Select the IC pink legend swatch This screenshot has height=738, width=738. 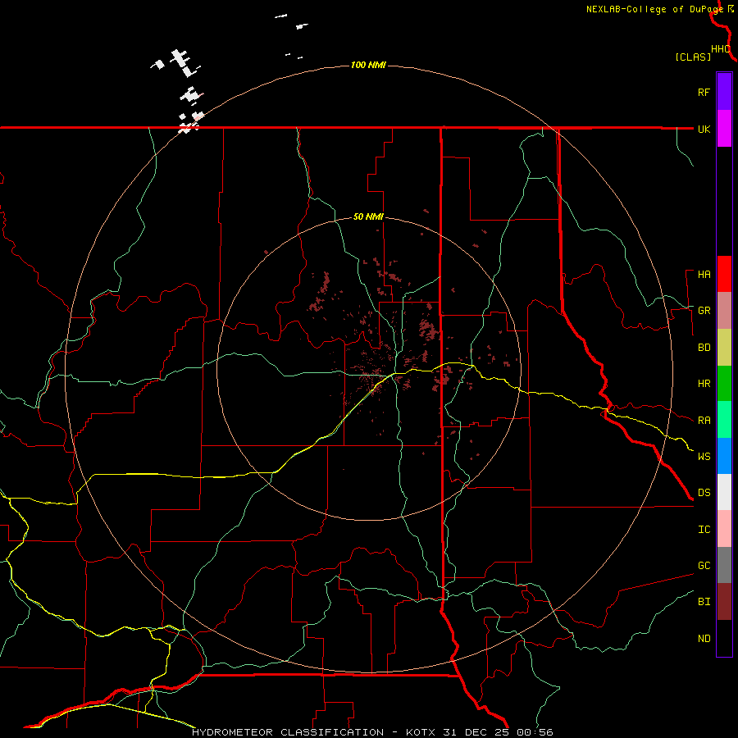click(724, 529)
